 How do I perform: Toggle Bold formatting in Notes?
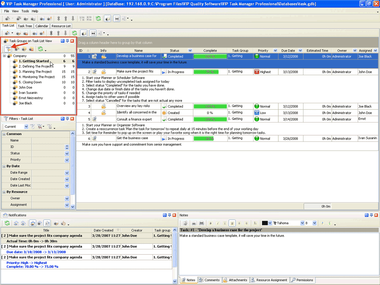[210, 223]
